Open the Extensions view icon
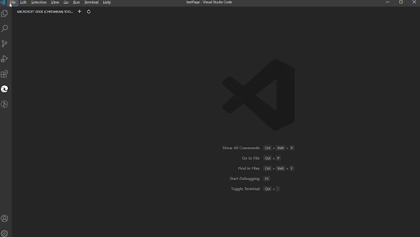 click(5, 74)
